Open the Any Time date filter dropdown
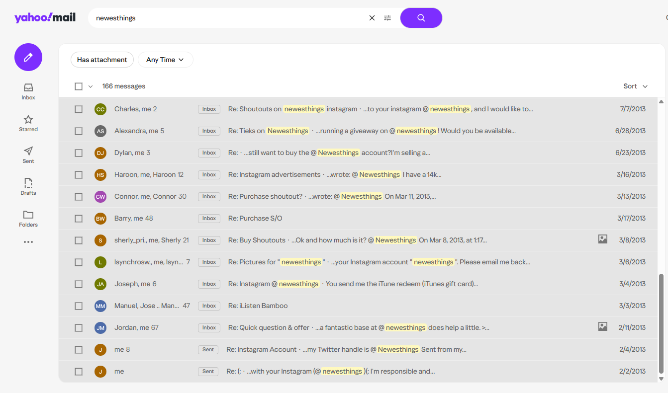The image size is (668, 393). click(166, 60)
